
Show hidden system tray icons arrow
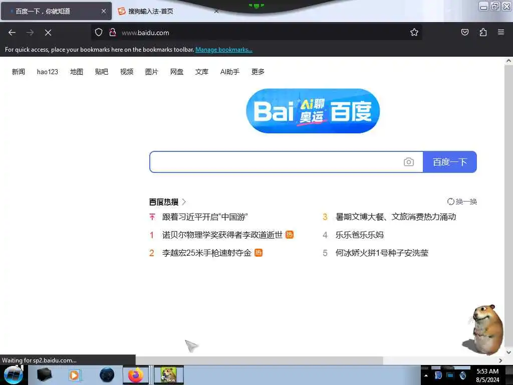click(426, 375)
